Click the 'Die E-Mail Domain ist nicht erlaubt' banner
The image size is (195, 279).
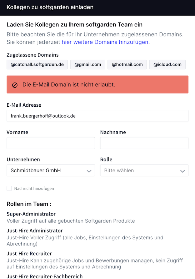(x=97, y=84)
